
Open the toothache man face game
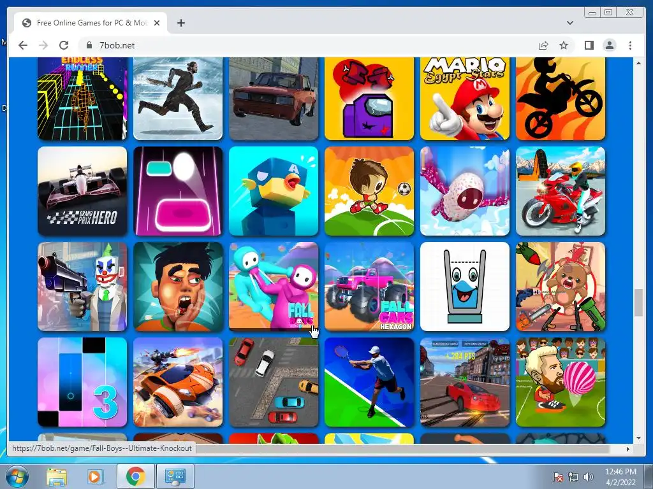(178, 287)
